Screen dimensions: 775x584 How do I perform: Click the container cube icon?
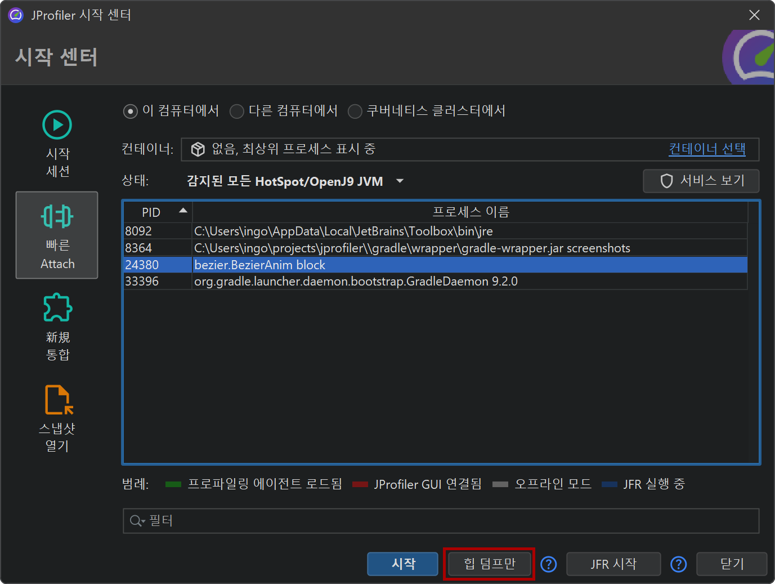tap(198, 149)
